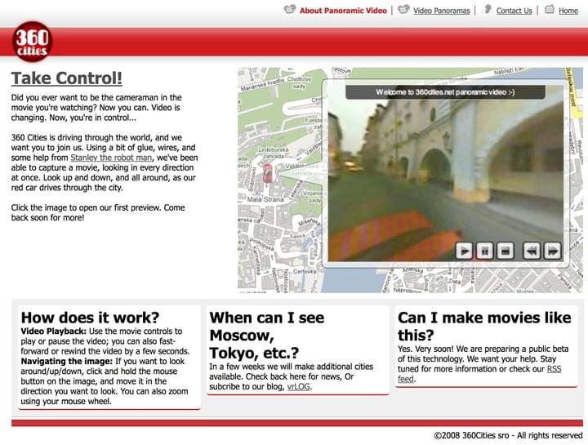Stop the panoramic video
This screenshot has height=445, width=588.
pos(506,251)
